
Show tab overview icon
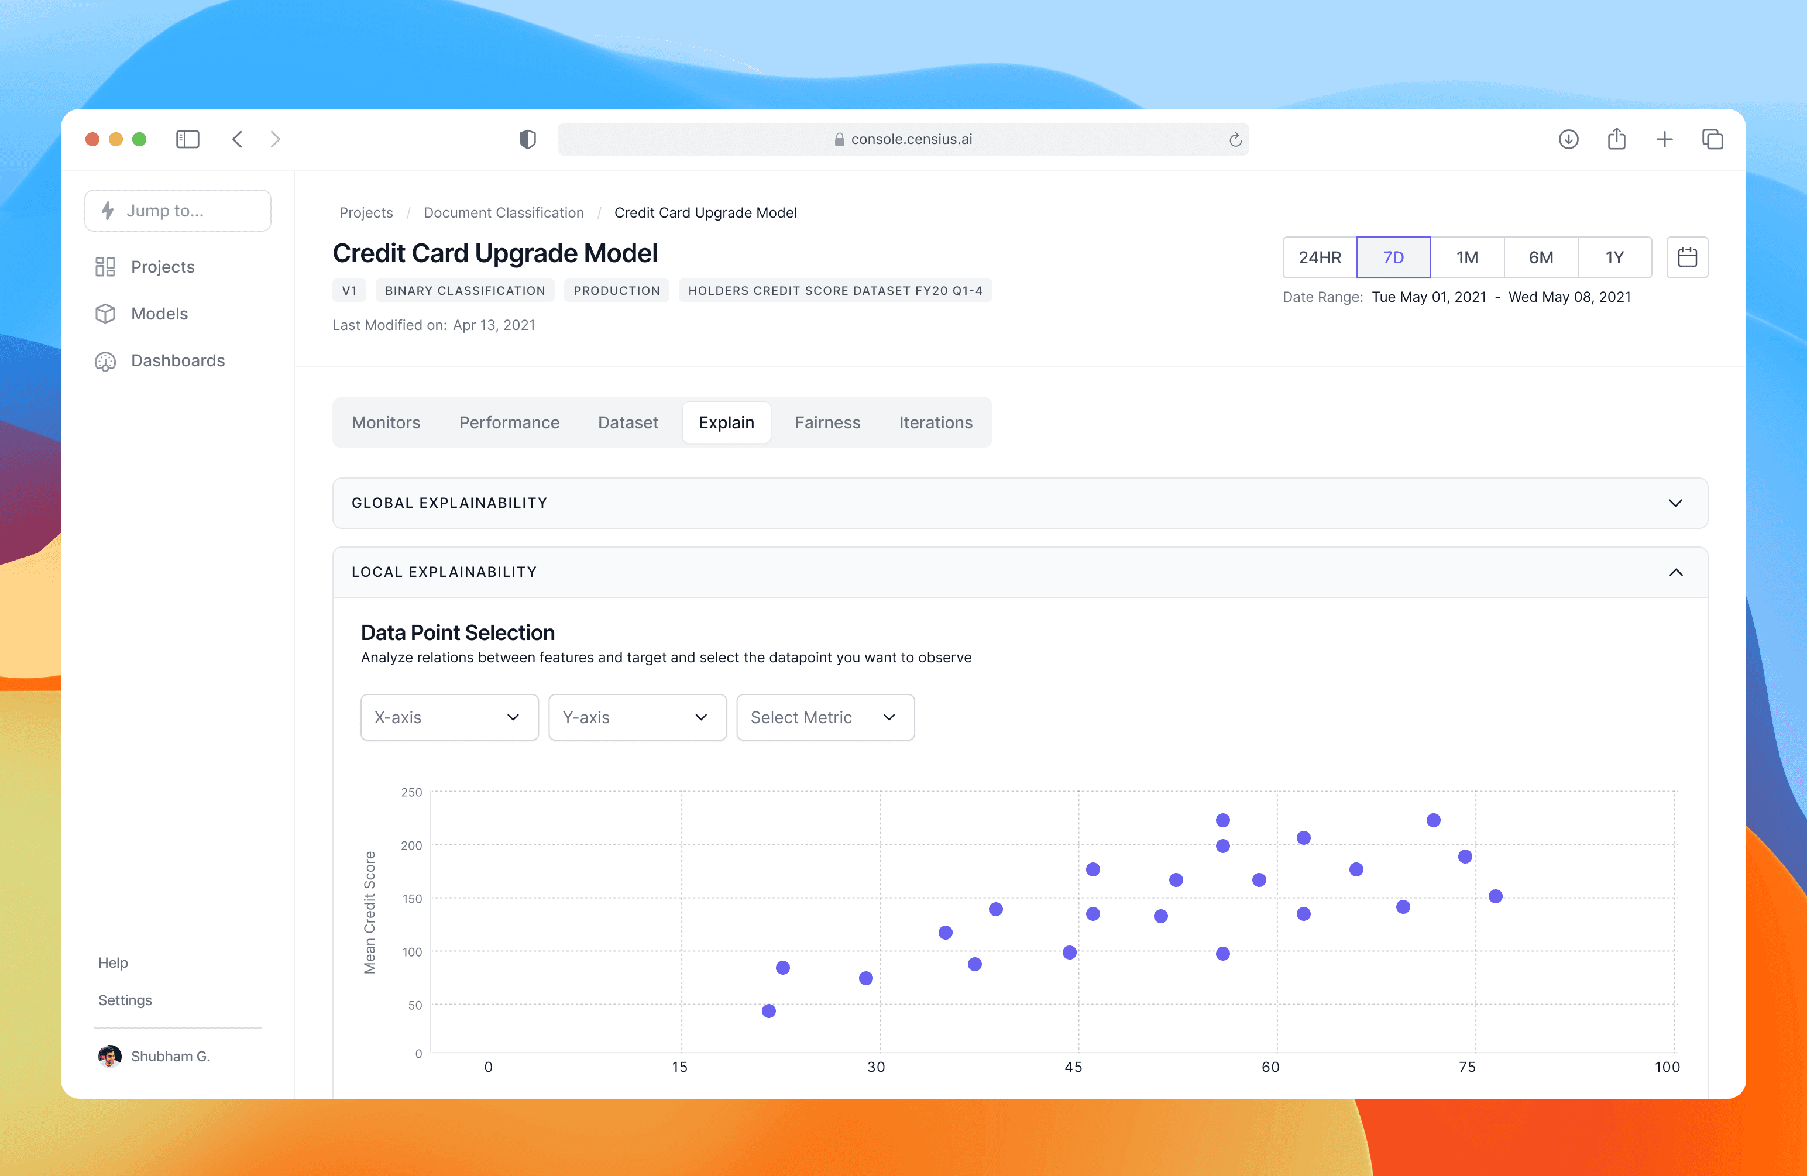(x=1712, y=139)
